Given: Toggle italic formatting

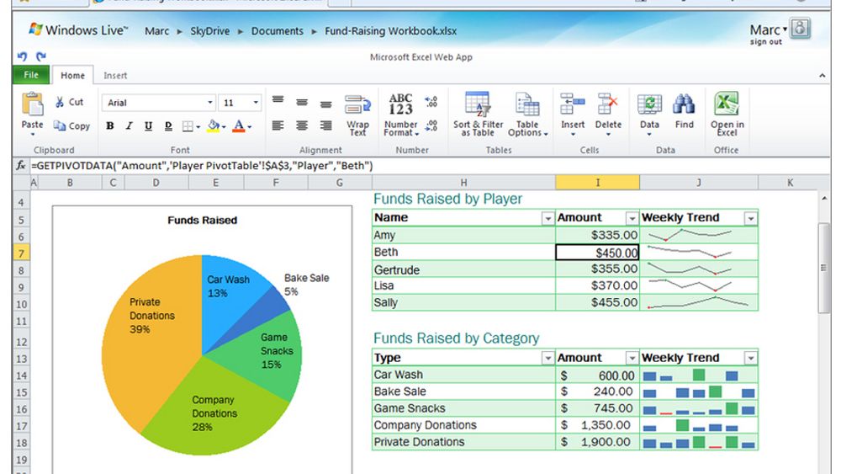Looking at the screenshot, I should point(129,126).
